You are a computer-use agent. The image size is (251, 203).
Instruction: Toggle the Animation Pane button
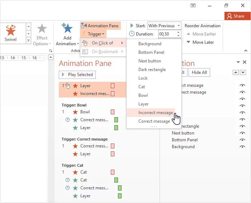pyautogui.click(x=100, y=25)
